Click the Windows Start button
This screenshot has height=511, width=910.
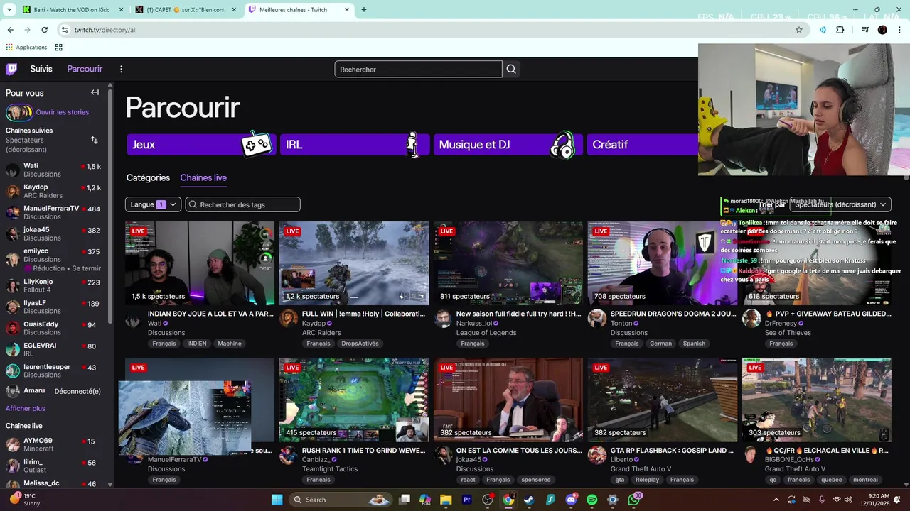click(x=277, y=500)
